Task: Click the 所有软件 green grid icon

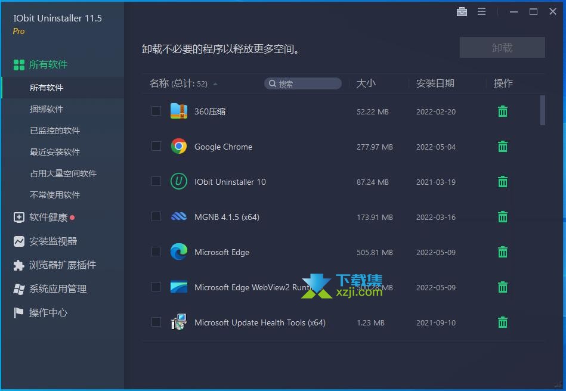Action: pyautogui.click(x=18, y=65)
